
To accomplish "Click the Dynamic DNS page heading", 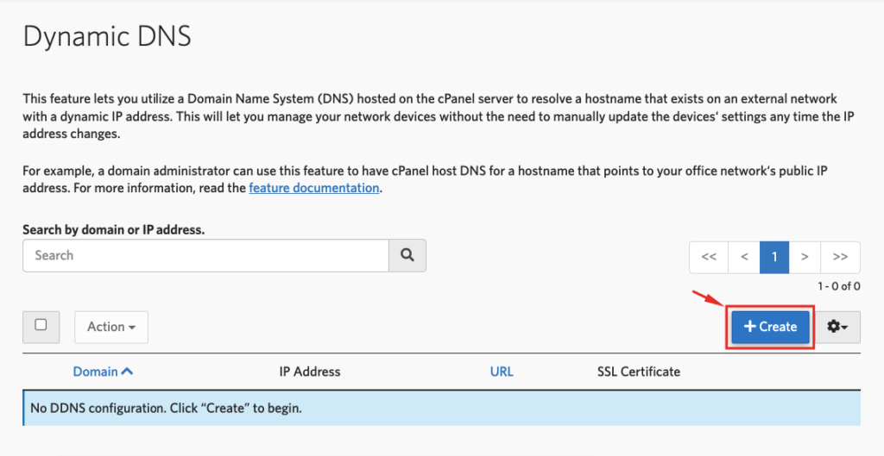I will [107, 36].
